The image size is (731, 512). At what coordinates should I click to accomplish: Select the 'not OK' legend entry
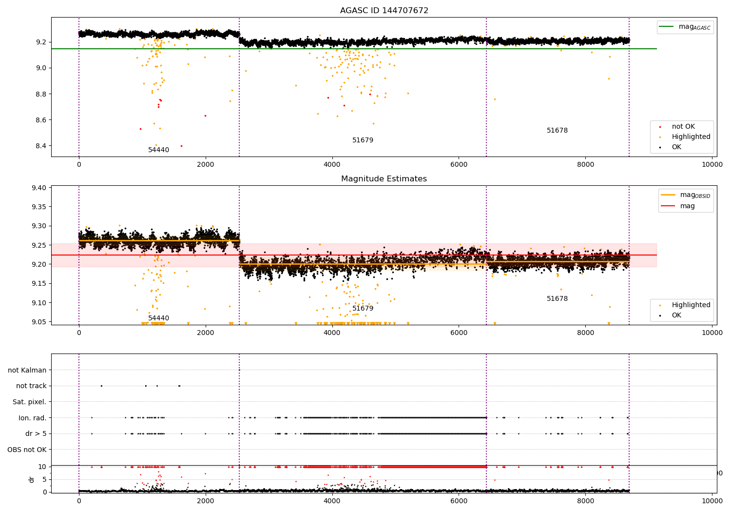click(x=683, y=127)
